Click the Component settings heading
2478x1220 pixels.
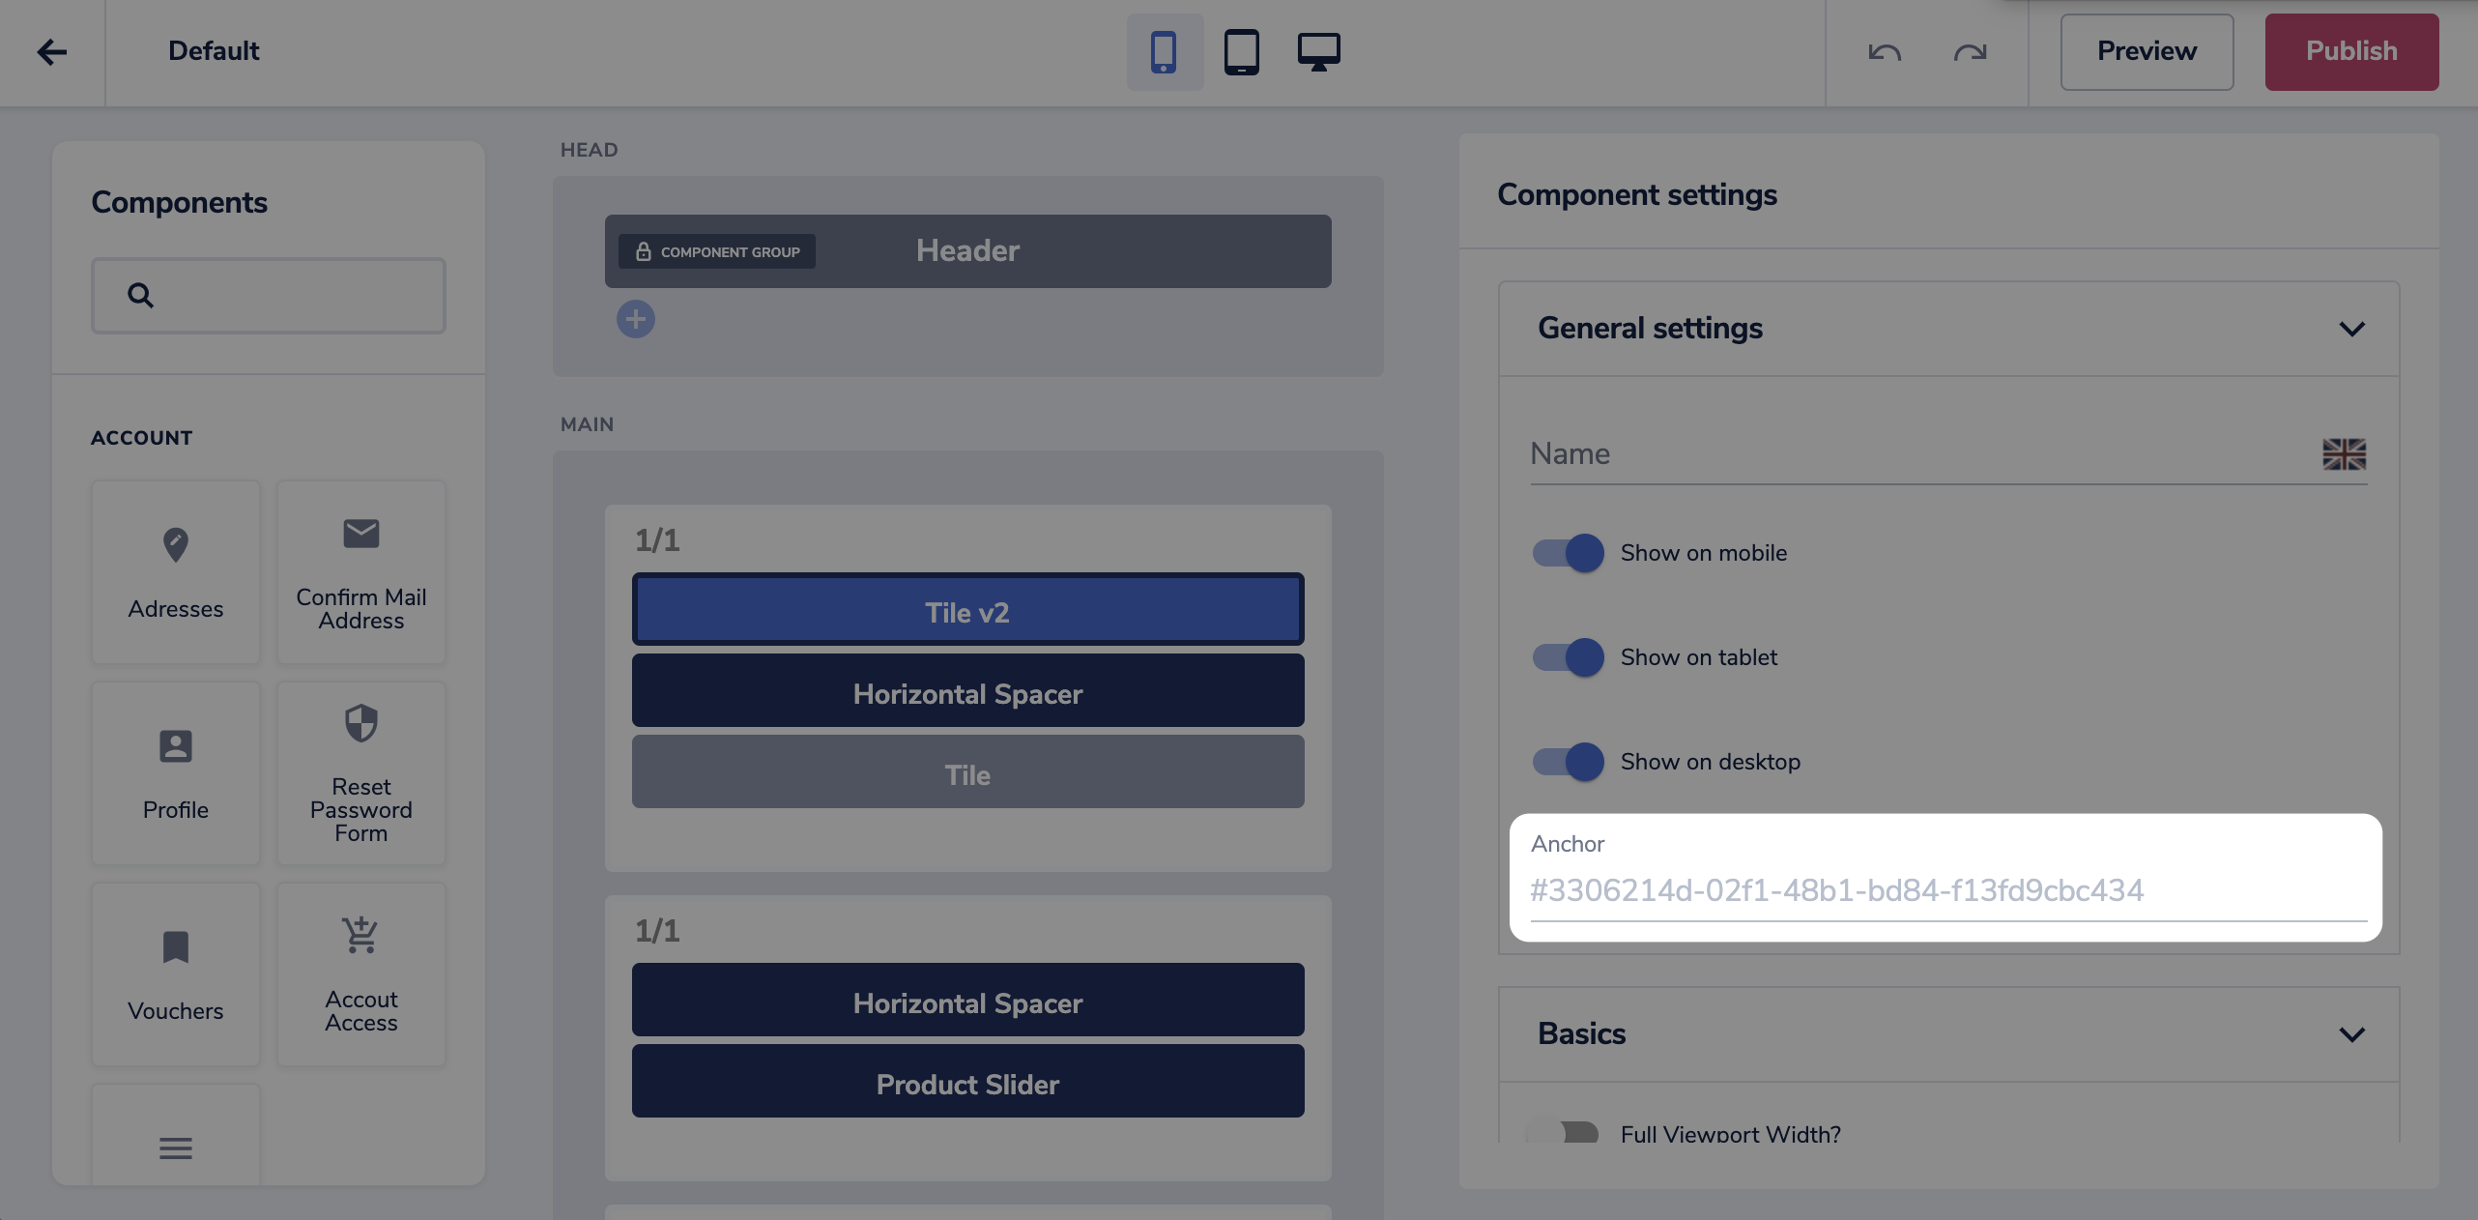click(x=1637, y=194)
